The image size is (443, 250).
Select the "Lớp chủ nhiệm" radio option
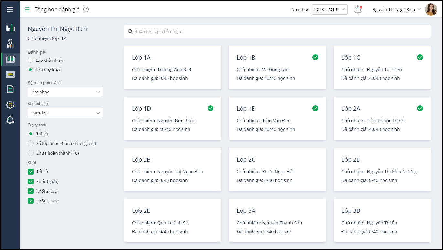30,60
